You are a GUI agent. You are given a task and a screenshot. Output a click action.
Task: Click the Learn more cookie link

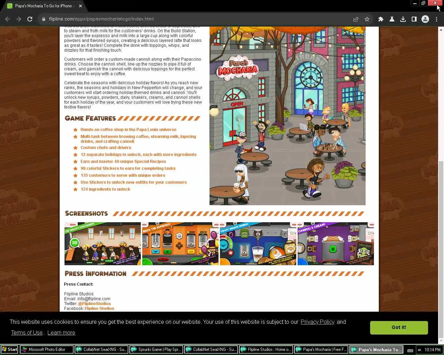coord(61,333)
